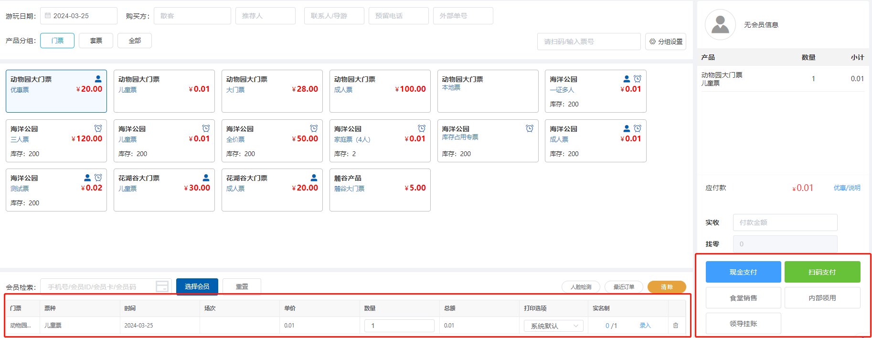Delete the 儿童票 row with the trash icon
This screenshot has height=338, width=872.
click(x=675, y=326)
